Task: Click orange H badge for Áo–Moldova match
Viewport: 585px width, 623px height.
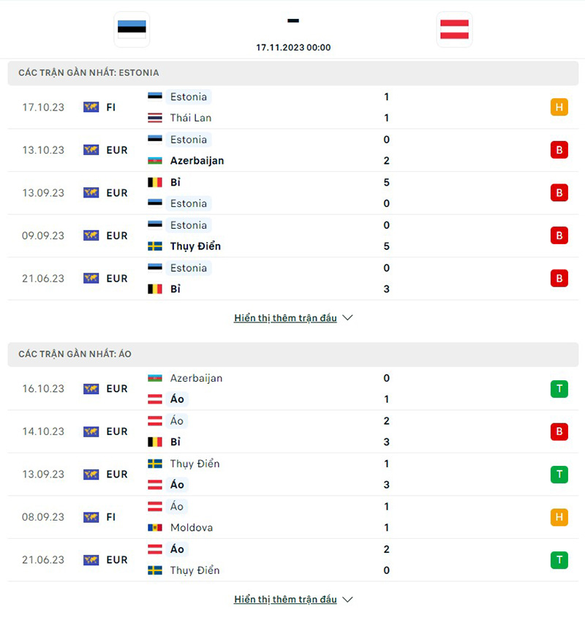Action: (559, 517)
